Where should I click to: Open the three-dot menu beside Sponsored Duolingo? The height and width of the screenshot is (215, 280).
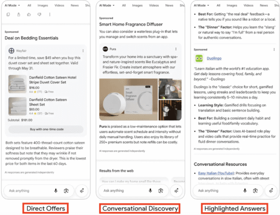pos(274,49)
